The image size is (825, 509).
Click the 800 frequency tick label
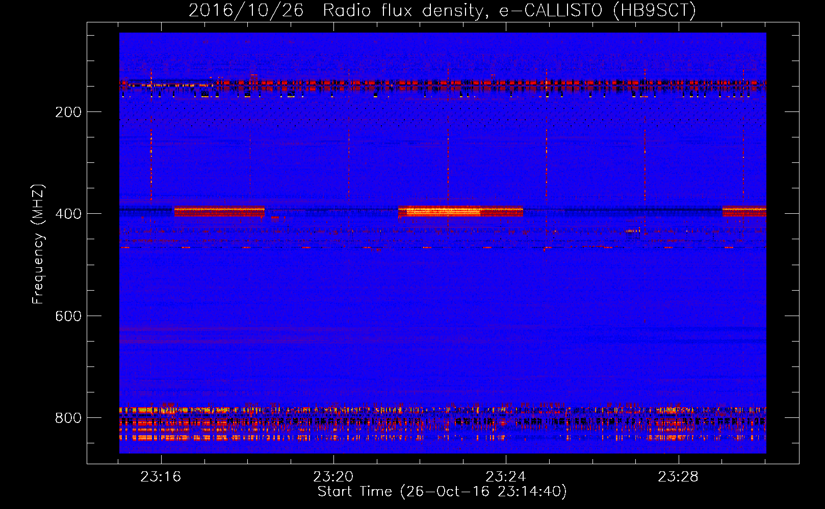tap(68, 418)
